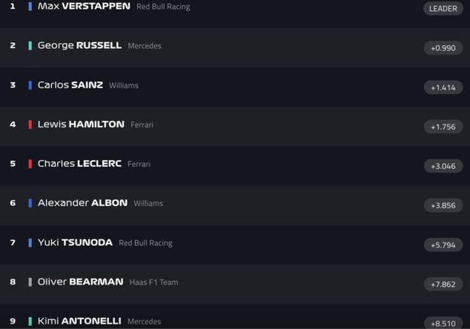
Task: Click Yuki Tsunoda's name
Action: (75, 242)
